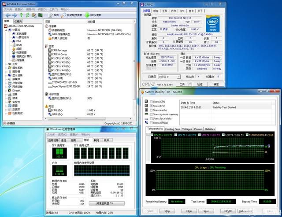Uncheck the Stress FPU checkbox
The width and height of the screenshot is (282, 217).
tap(151, 106)
